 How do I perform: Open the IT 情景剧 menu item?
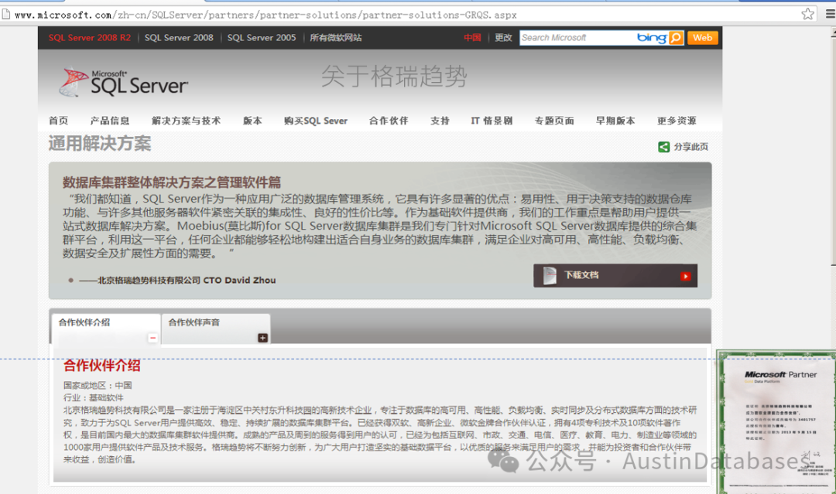(492, 121)
